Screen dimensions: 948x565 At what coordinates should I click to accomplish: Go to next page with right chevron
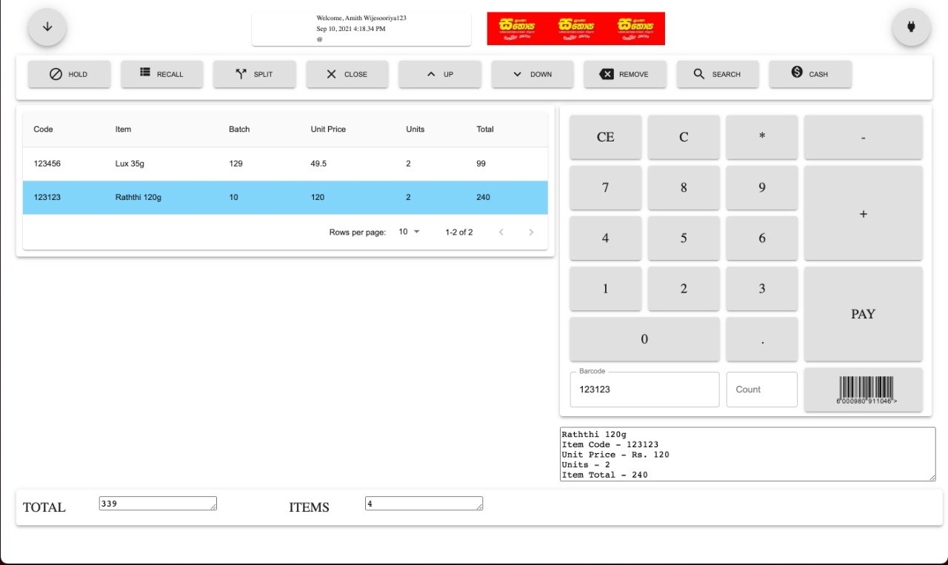tap(531, 232)
